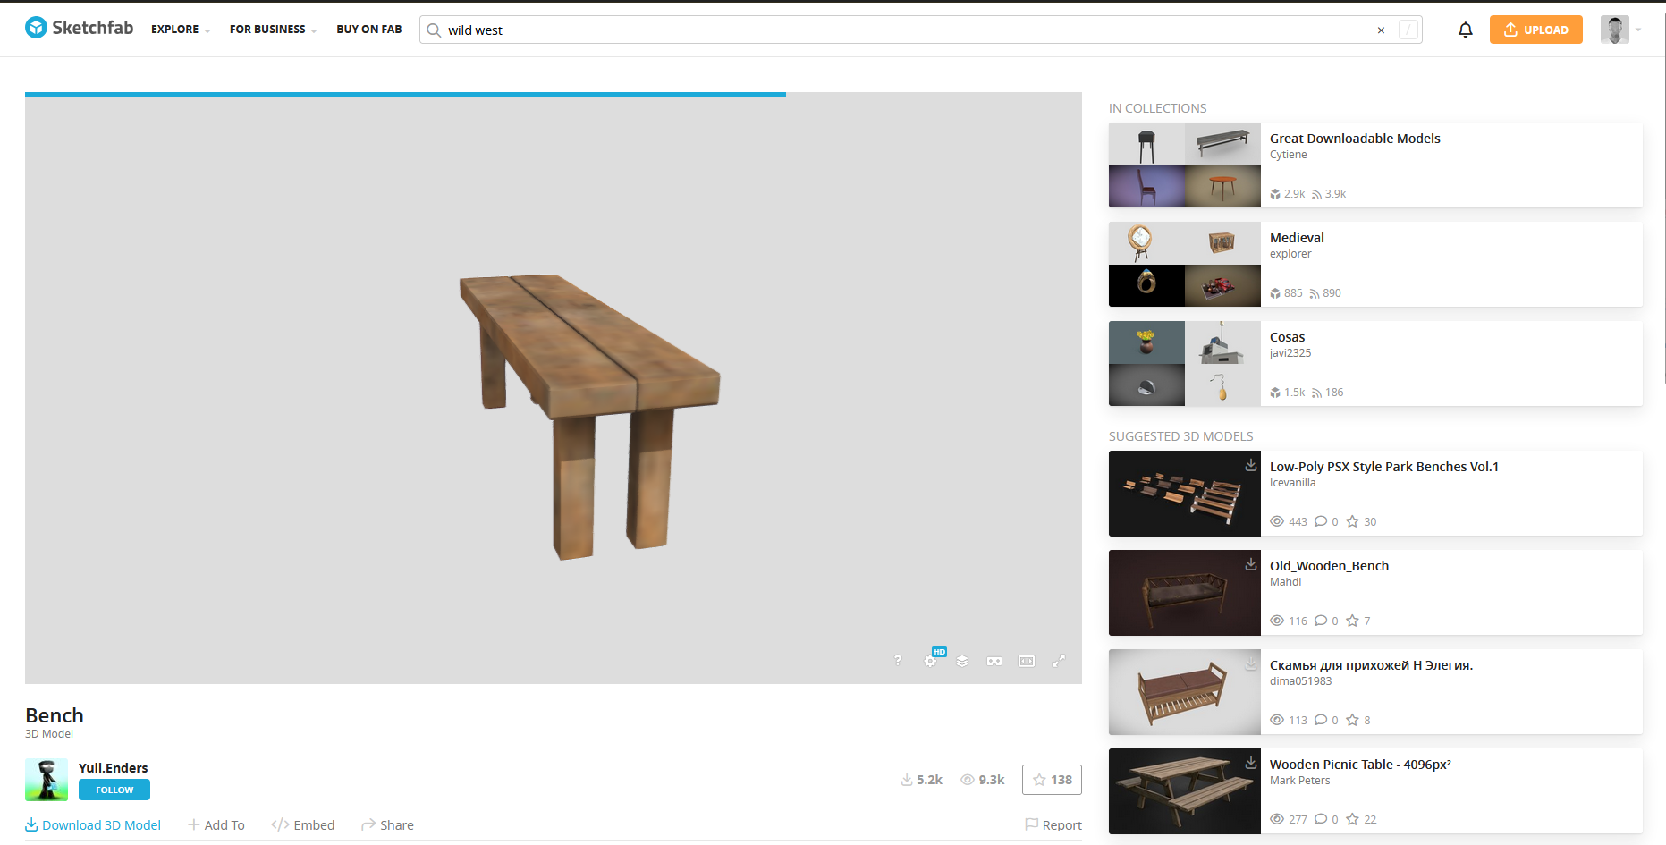Expand the For Business menu

click(274, 30)
